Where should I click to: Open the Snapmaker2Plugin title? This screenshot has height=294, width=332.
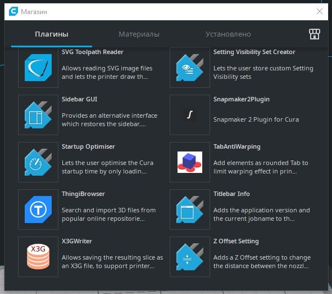[242, 99]
